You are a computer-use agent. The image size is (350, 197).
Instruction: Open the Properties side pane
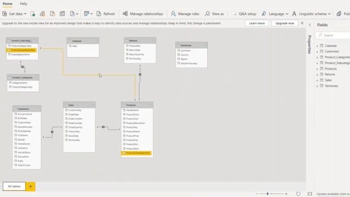(310, 44)
